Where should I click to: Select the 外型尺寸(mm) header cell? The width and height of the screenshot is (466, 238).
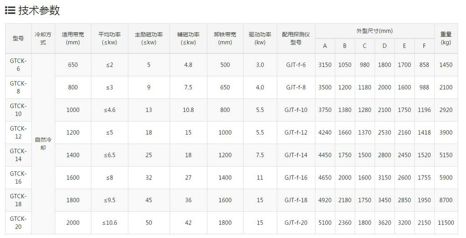[x=375, y=31]
